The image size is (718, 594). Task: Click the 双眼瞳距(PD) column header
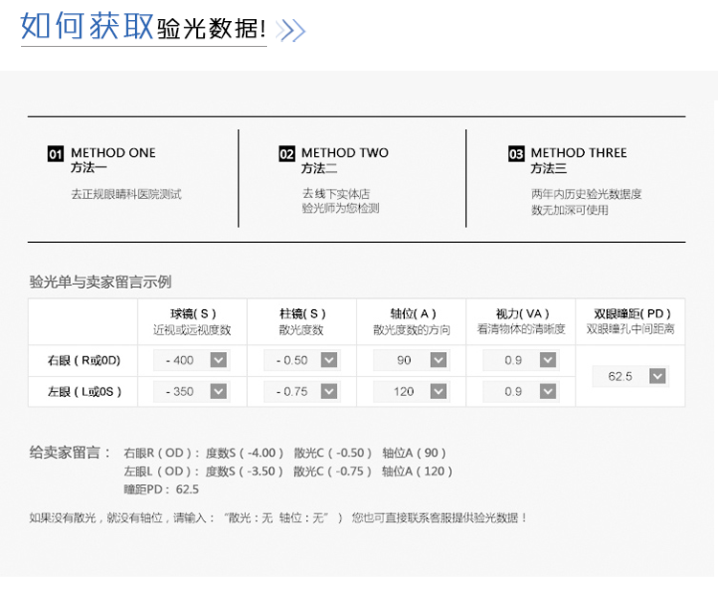pos(632,314)
